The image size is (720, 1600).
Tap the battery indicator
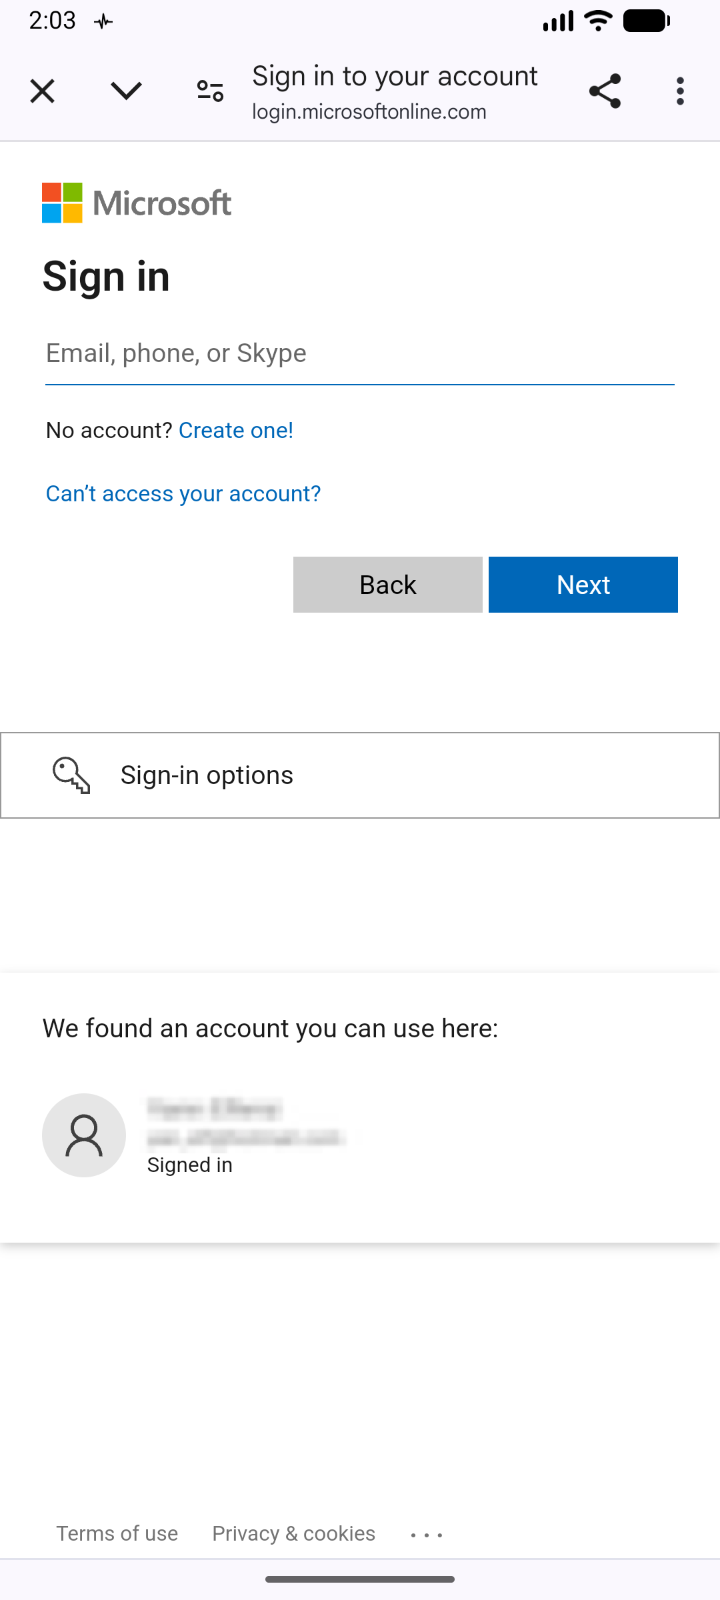[644, 20]
